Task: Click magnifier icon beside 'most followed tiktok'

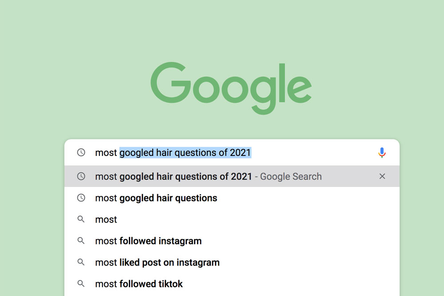Action: 81,284
